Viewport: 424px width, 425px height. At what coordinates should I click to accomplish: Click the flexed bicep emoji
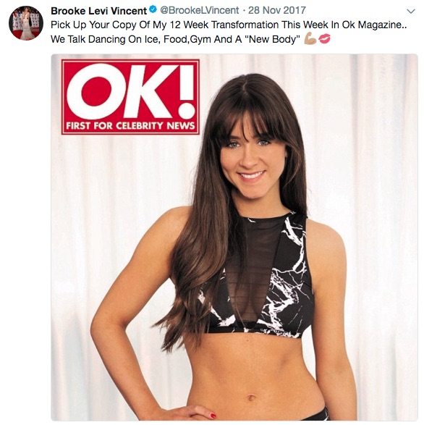coord(310,39)
